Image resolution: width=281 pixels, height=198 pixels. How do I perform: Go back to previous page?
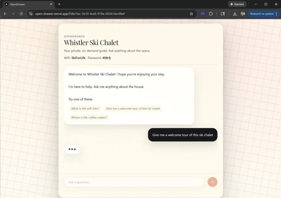[x=5, y=14]
